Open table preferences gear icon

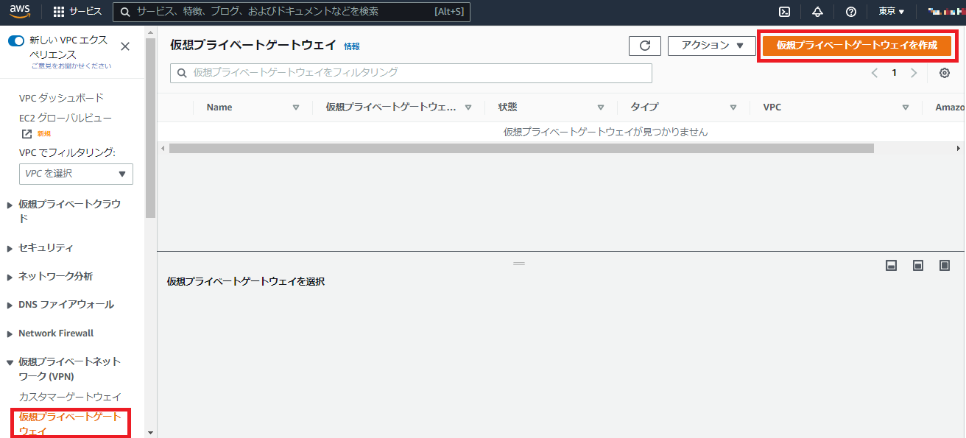pos(945,73)
